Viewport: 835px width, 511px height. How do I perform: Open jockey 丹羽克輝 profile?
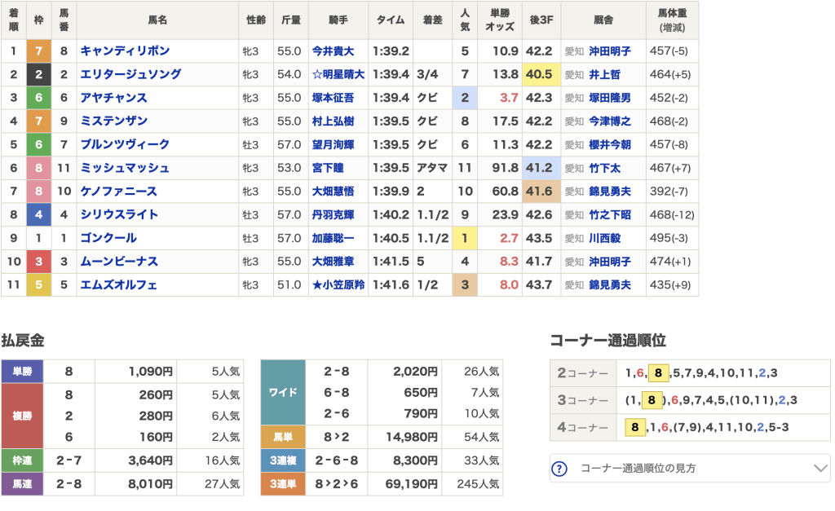click(x=333, y=215)
